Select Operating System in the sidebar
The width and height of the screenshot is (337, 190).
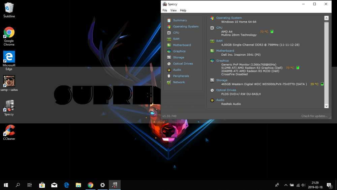tap(186, 26)
